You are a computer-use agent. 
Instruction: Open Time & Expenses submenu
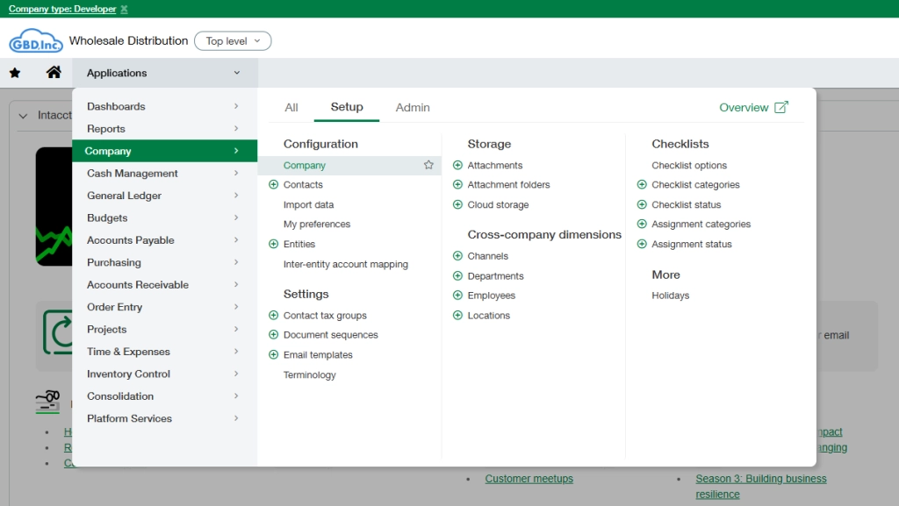click(164, 352)
